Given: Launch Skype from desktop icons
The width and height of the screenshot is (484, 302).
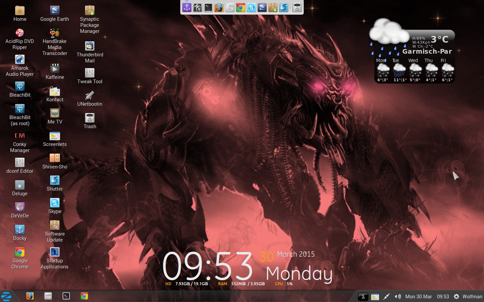Looking at the screenshot, I should pos(55,206).
